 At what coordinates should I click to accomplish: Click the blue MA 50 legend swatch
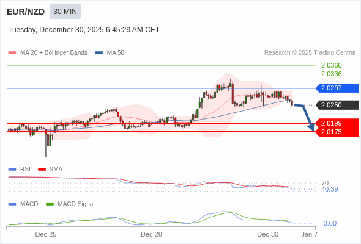tap(99, 53)
